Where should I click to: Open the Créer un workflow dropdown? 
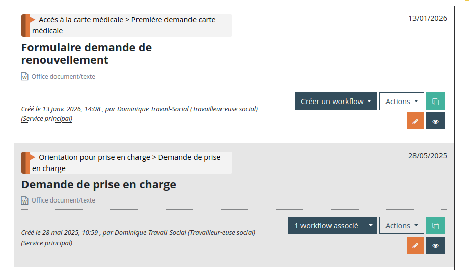coord(336,102)
